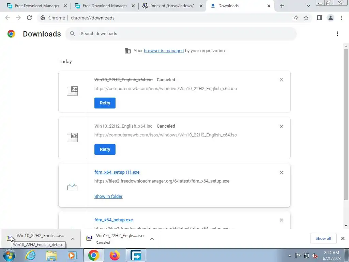Open the side panel icon
Image resolution: width=349 pixels, height=262 pixels.
(x=320, y=18)
